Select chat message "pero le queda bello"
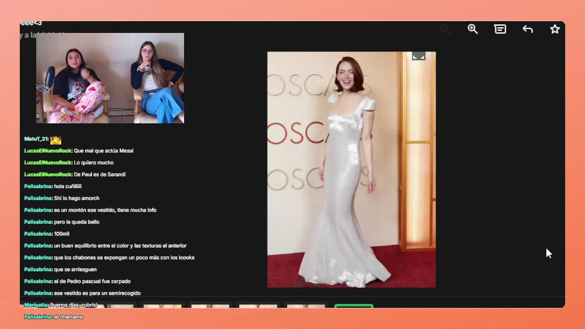585x329 pixels. pos(76,222)
